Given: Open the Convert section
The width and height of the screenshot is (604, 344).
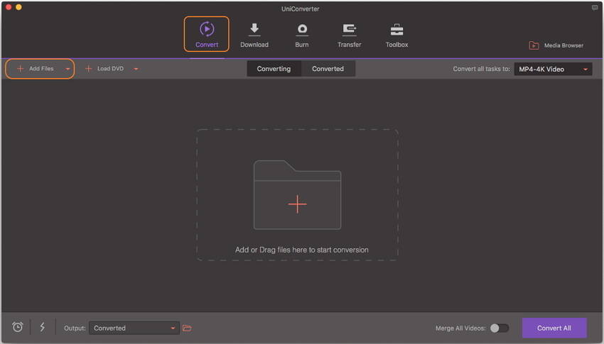Looking at the screenshot, I should pyautogui.click(x=207, y=34).
